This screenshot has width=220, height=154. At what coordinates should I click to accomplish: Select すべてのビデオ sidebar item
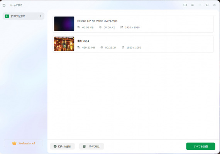[24, 16]
